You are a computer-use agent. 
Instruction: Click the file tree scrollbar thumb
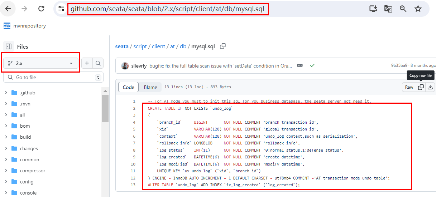click(x=105, y=108)
